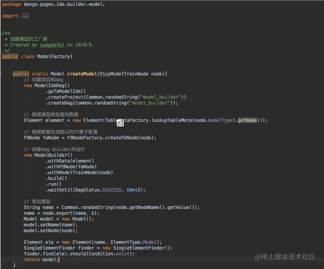This screenshot has width=324, height=269.
Task: Click the comment "// 根据数据生成默认的FE算子配置"
Action: 61,132
